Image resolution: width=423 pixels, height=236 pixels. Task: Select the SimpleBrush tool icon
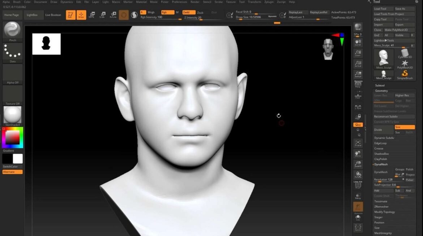tap(405, 75)
